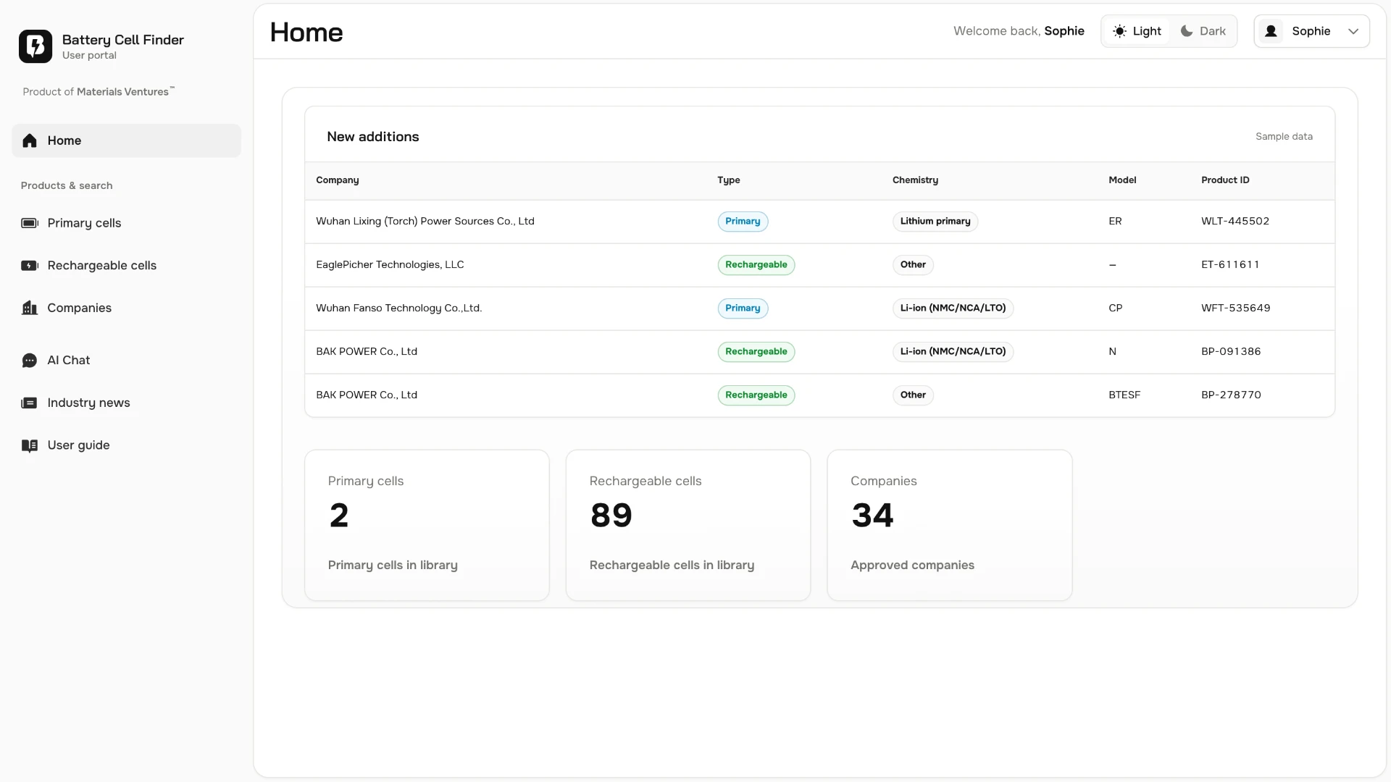This screenshot has height=782, width=1391.
Task: Click the moon icon for dark theme
Action: pyautogui.click(x=1187, y=31)
